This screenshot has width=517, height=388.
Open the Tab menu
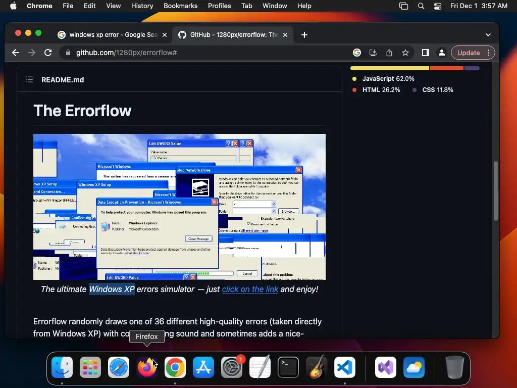[x=246, y=6]
